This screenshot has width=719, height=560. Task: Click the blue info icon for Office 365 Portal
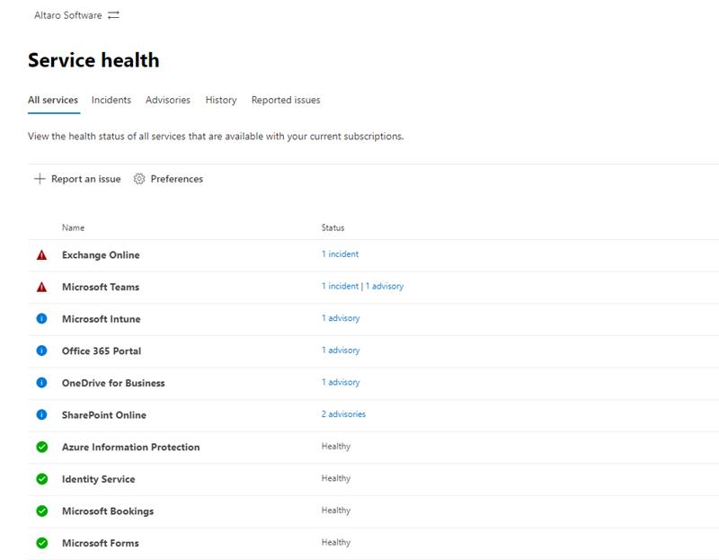click(x=41, y=351)
